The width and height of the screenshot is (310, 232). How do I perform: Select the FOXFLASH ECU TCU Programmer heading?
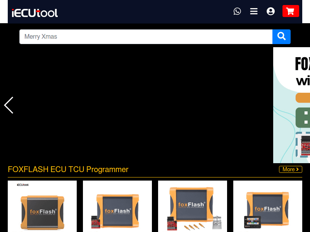click(68, 169)
